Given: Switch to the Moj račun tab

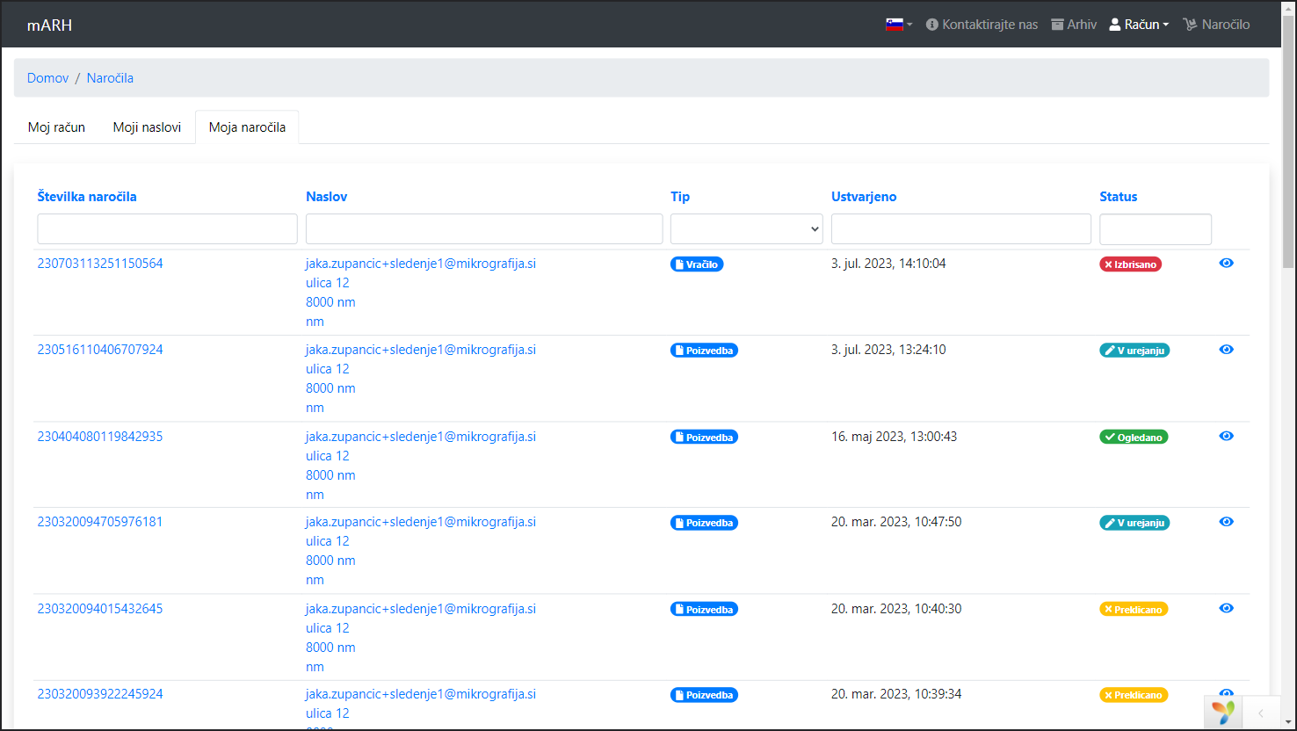Looking at the screenshot, I should [56, 127].
